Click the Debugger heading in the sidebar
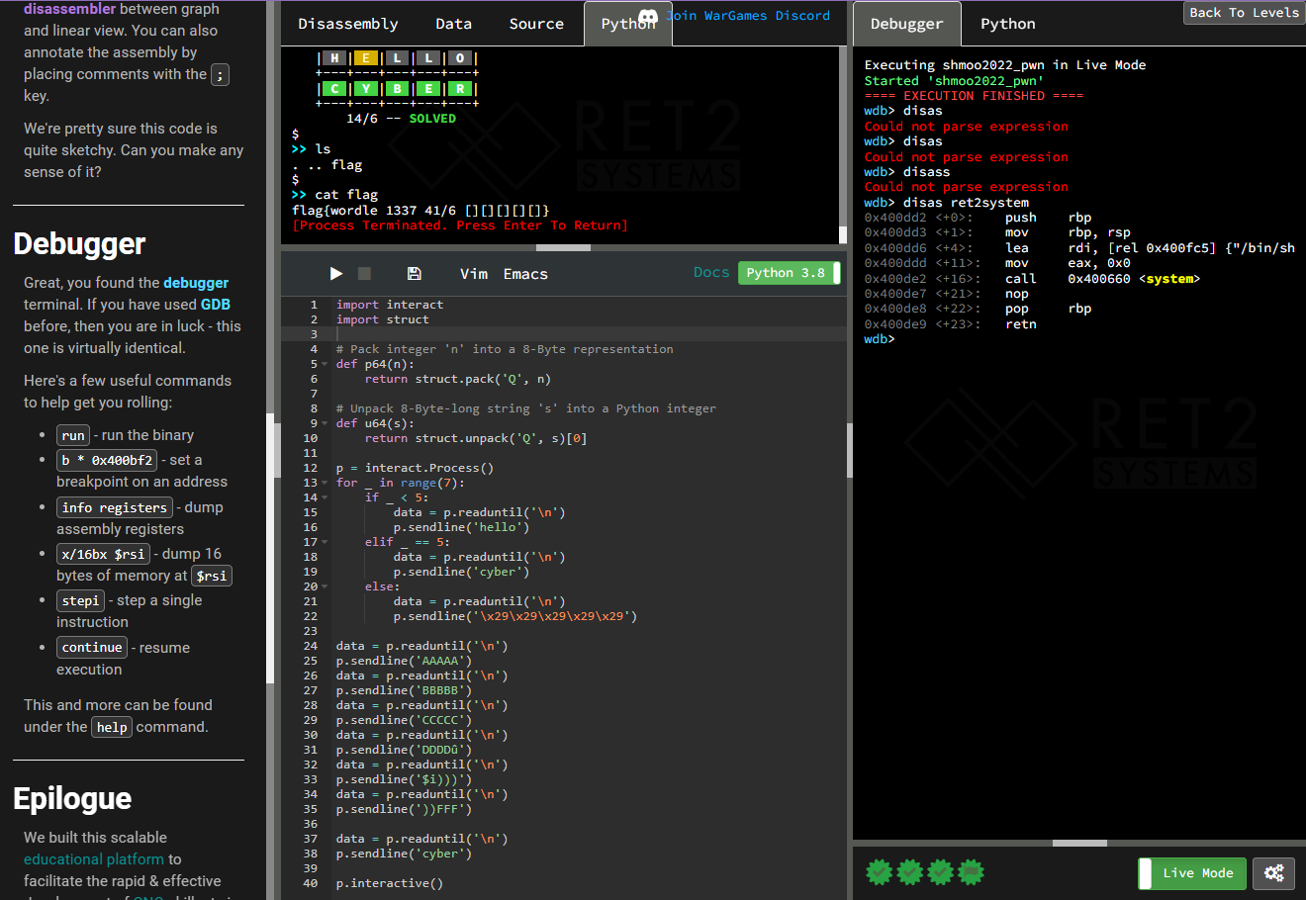Screen dimensions: 1306x900 tap(80, 243)
